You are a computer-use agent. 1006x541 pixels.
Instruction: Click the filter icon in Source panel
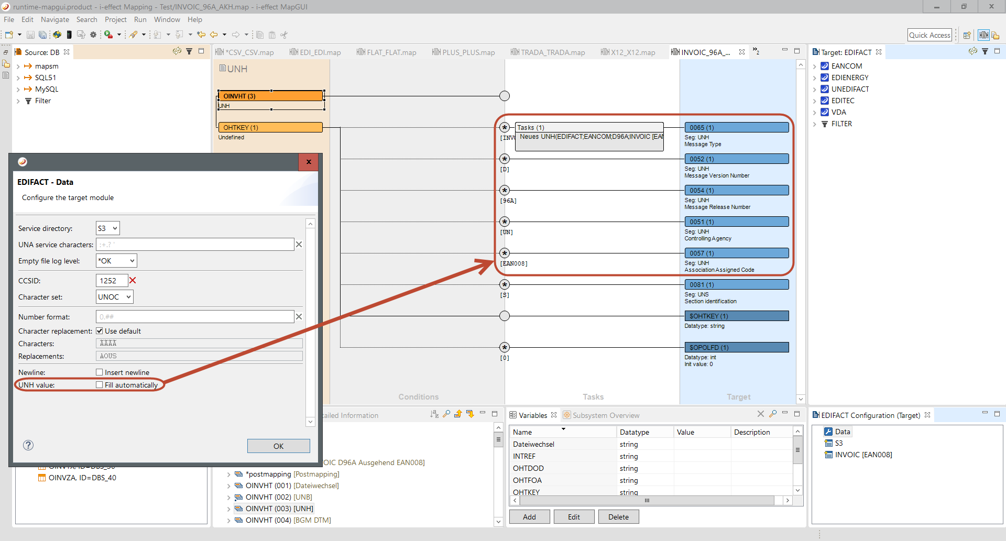(x=189, y=51)
